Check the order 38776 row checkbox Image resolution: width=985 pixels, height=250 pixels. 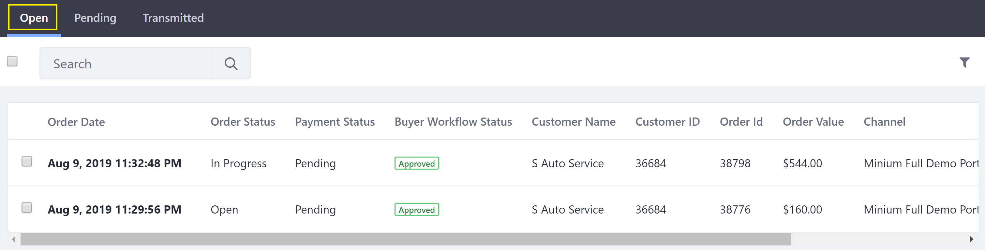[27, 207]
